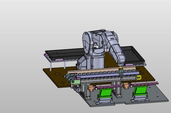Select the light green bracket at rail's left end
The height and width of the screenshot is (113, 171).
(x=75, y=81)
